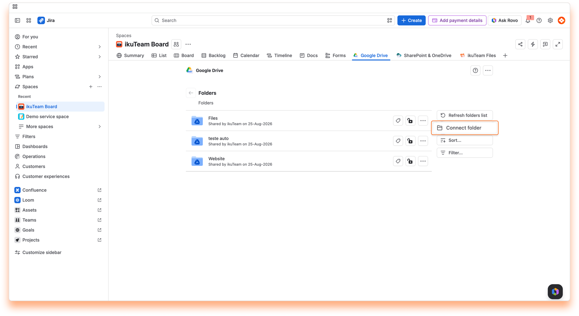Image resolution: width=579 pixels, height=316 pixels.
Task: Open the Google Drive panel more menu
Action: tap(488, 70)
